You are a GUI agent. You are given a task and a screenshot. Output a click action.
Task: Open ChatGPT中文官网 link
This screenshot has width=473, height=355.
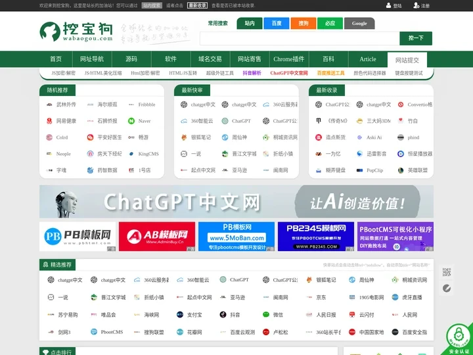[x=289, y=73]
